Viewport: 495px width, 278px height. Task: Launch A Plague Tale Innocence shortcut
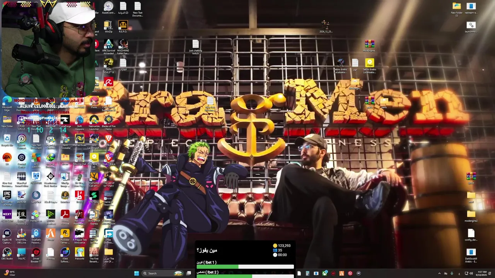click(79, 236)
